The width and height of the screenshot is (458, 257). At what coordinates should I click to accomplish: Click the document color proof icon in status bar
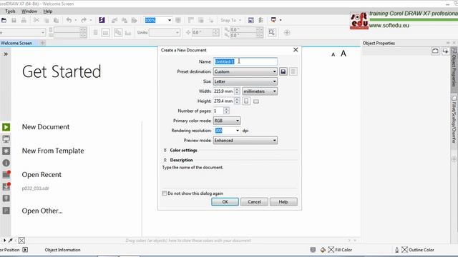pos(313,250)
